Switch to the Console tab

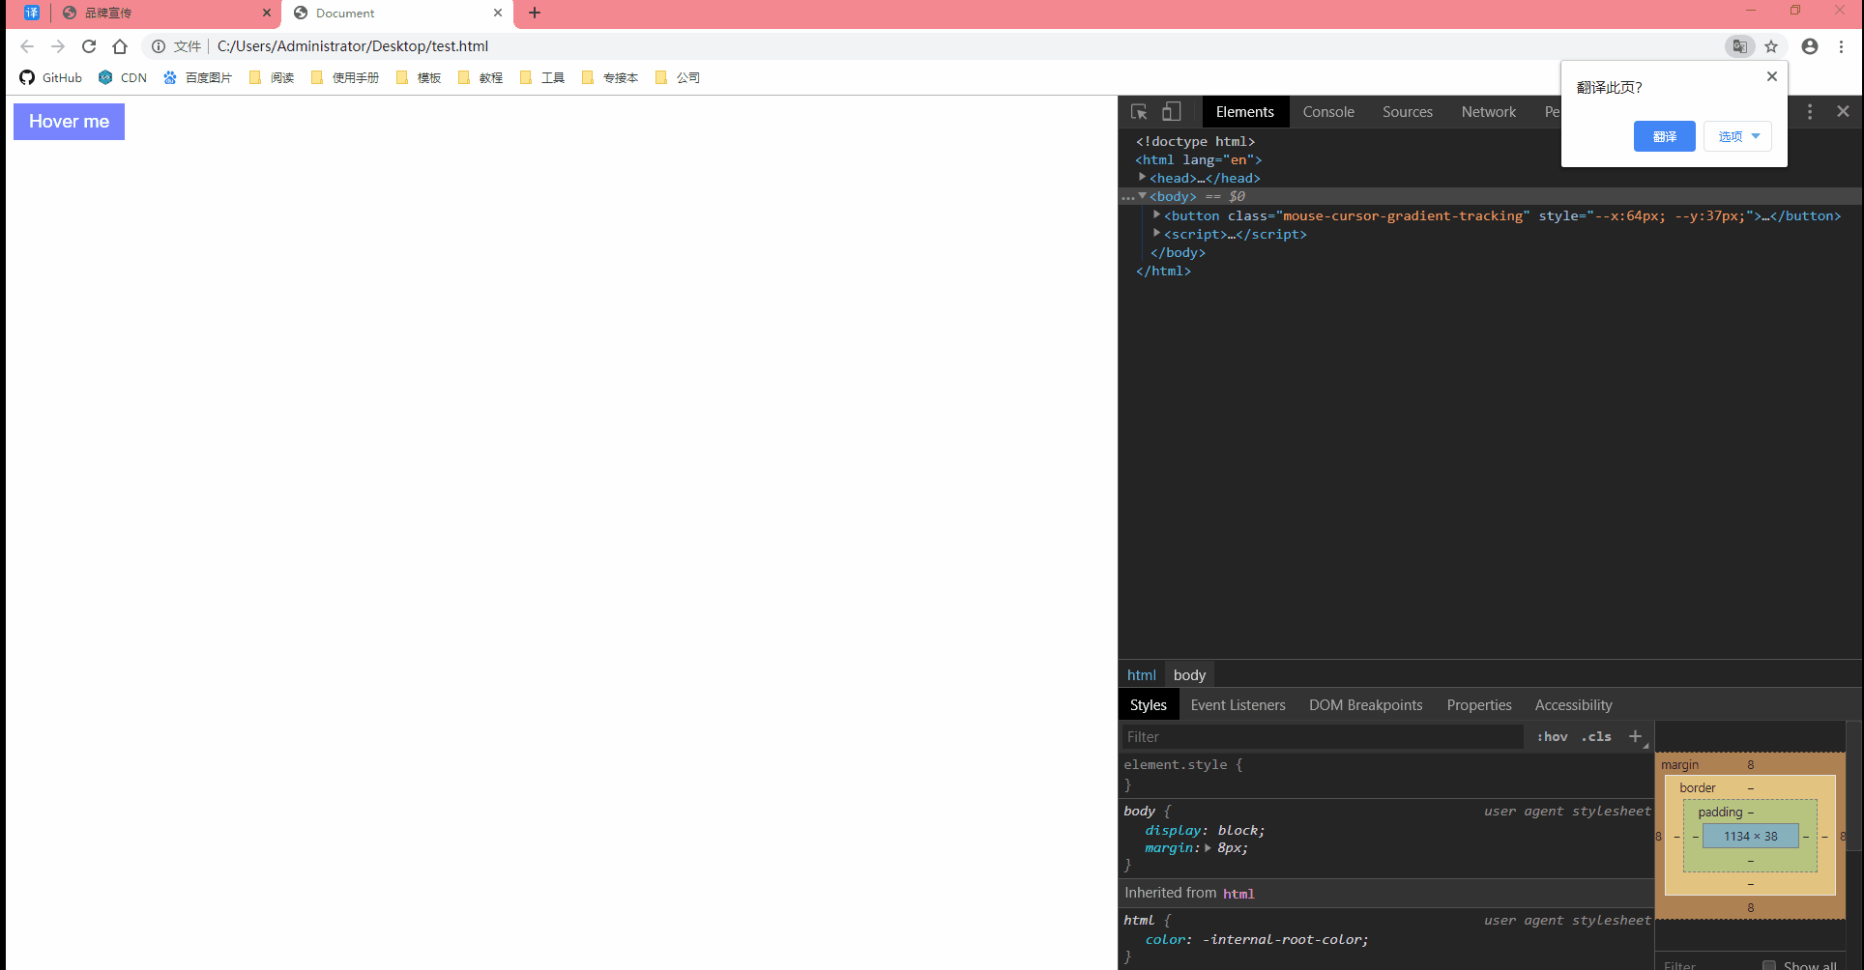pyautogui.click(x=1328, y=112)
